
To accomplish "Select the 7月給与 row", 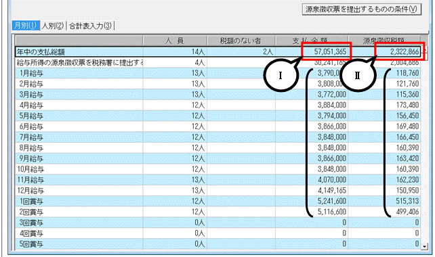I will (x=217, y=137).
